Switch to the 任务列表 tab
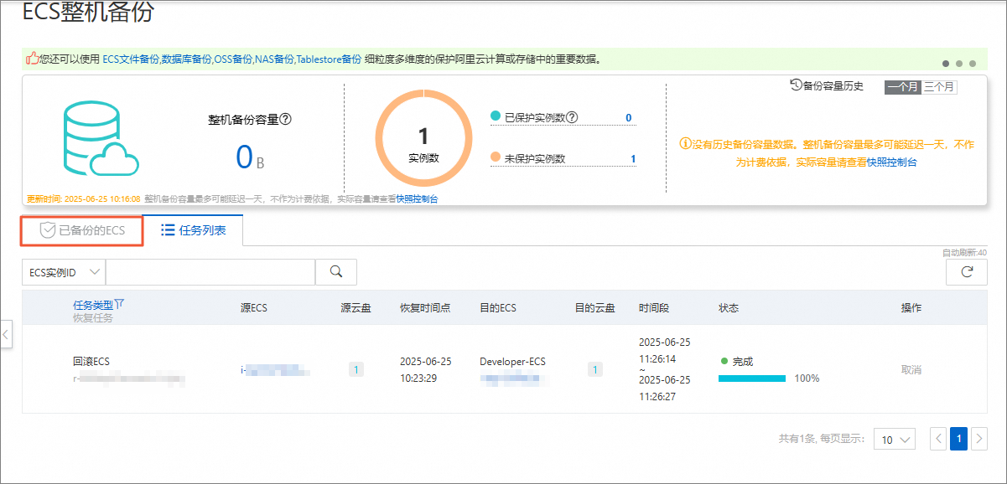The height and width of the screenshot is (484, 1007). click(x=193, y=230)
